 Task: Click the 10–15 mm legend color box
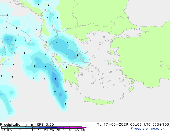(x=35, y=128)
